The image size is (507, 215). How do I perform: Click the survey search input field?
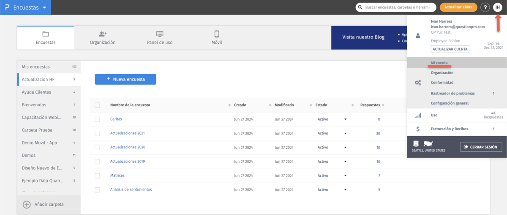pyautogui.click(x=399, y=8)
